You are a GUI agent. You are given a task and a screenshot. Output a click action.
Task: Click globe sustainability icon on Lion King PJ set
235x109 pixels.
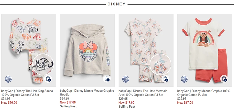click(x=8, y=79)
